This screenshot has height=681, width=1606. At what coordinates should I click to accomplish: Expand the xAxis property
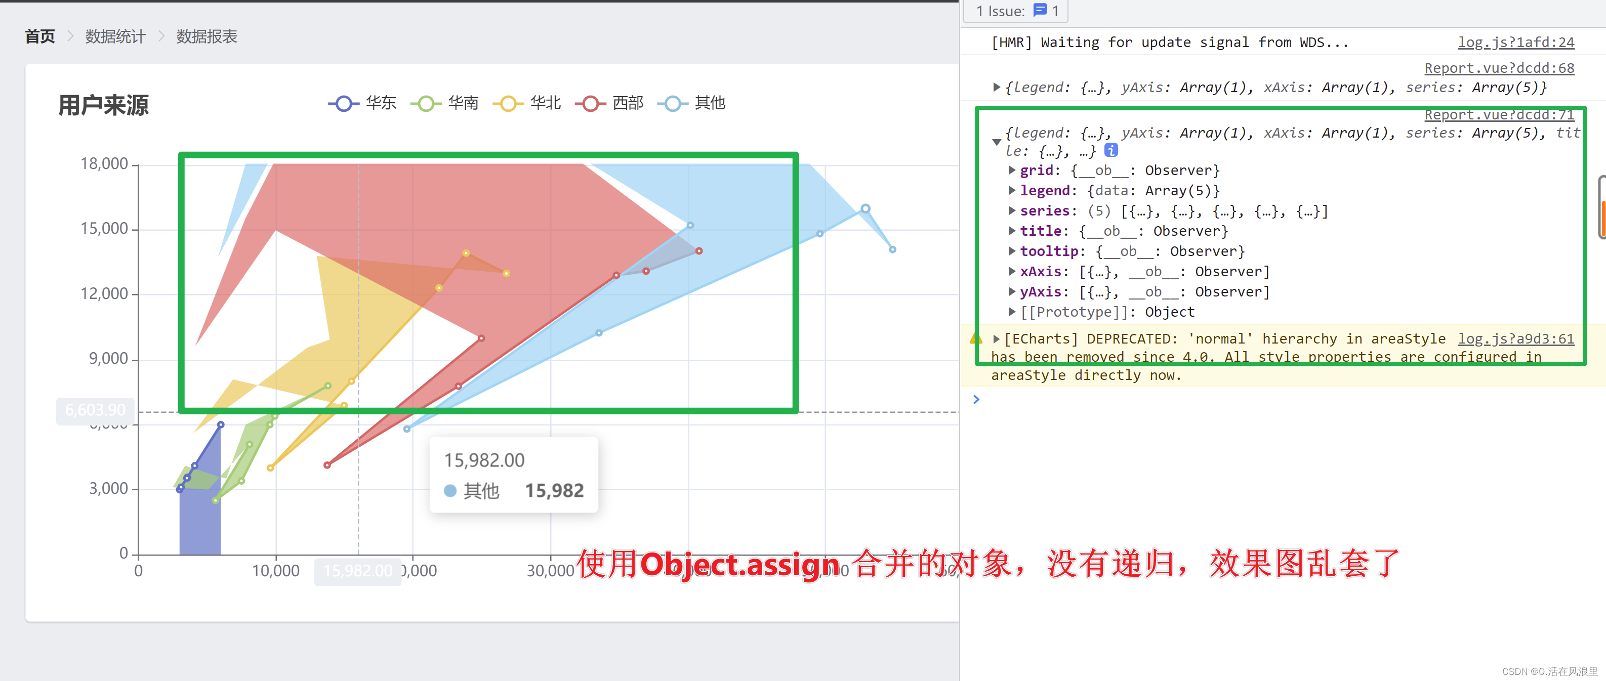(x=1012, y=271)
